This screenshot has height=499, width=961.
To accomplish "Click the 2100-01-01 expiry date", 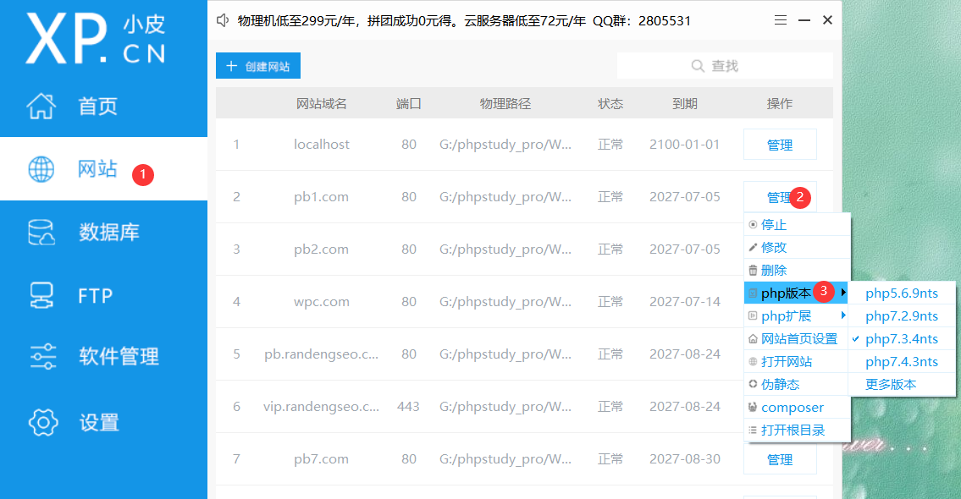I will pyautogui.click(x=685, y=145).
